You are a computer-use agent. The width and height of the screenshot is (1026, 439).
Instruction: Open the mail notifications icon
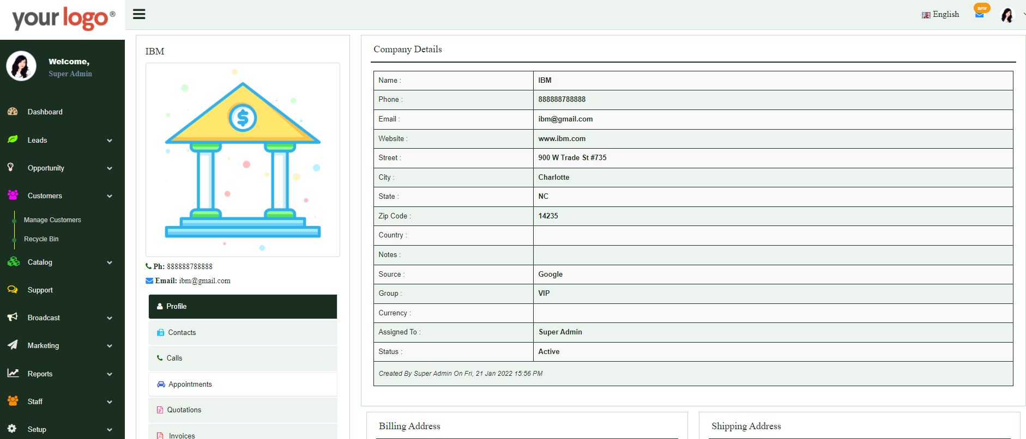[x=980, y=15]
